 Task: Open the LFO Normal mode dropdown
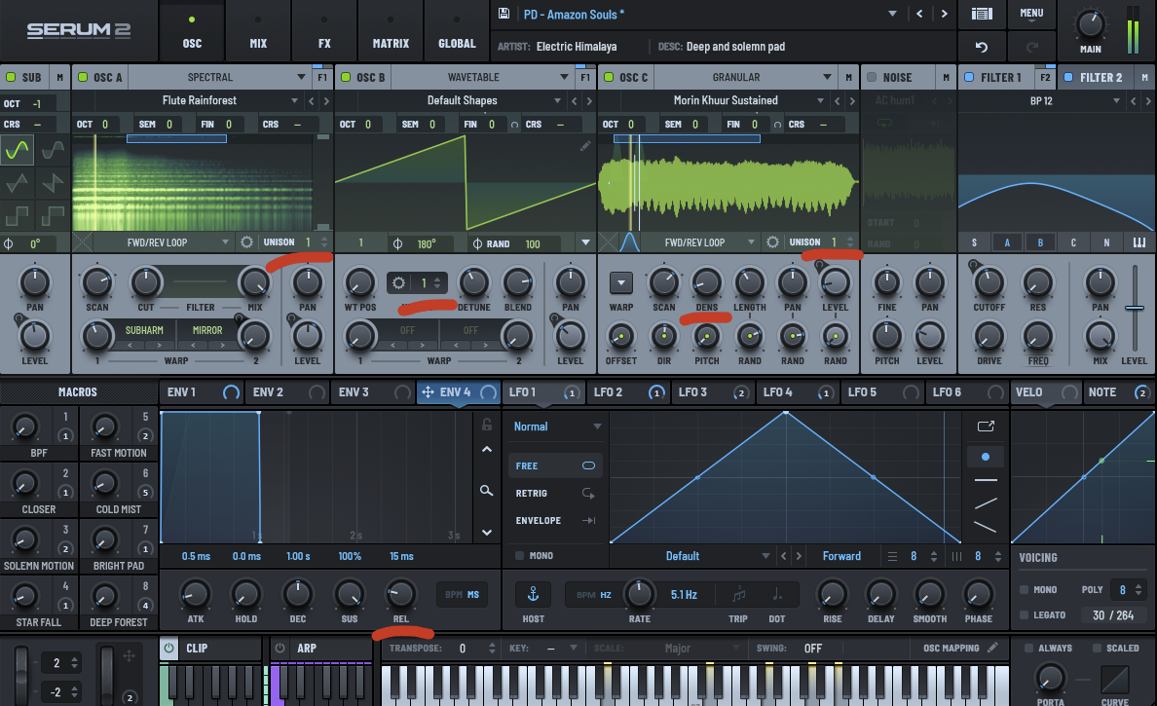[x=557, y=427]
